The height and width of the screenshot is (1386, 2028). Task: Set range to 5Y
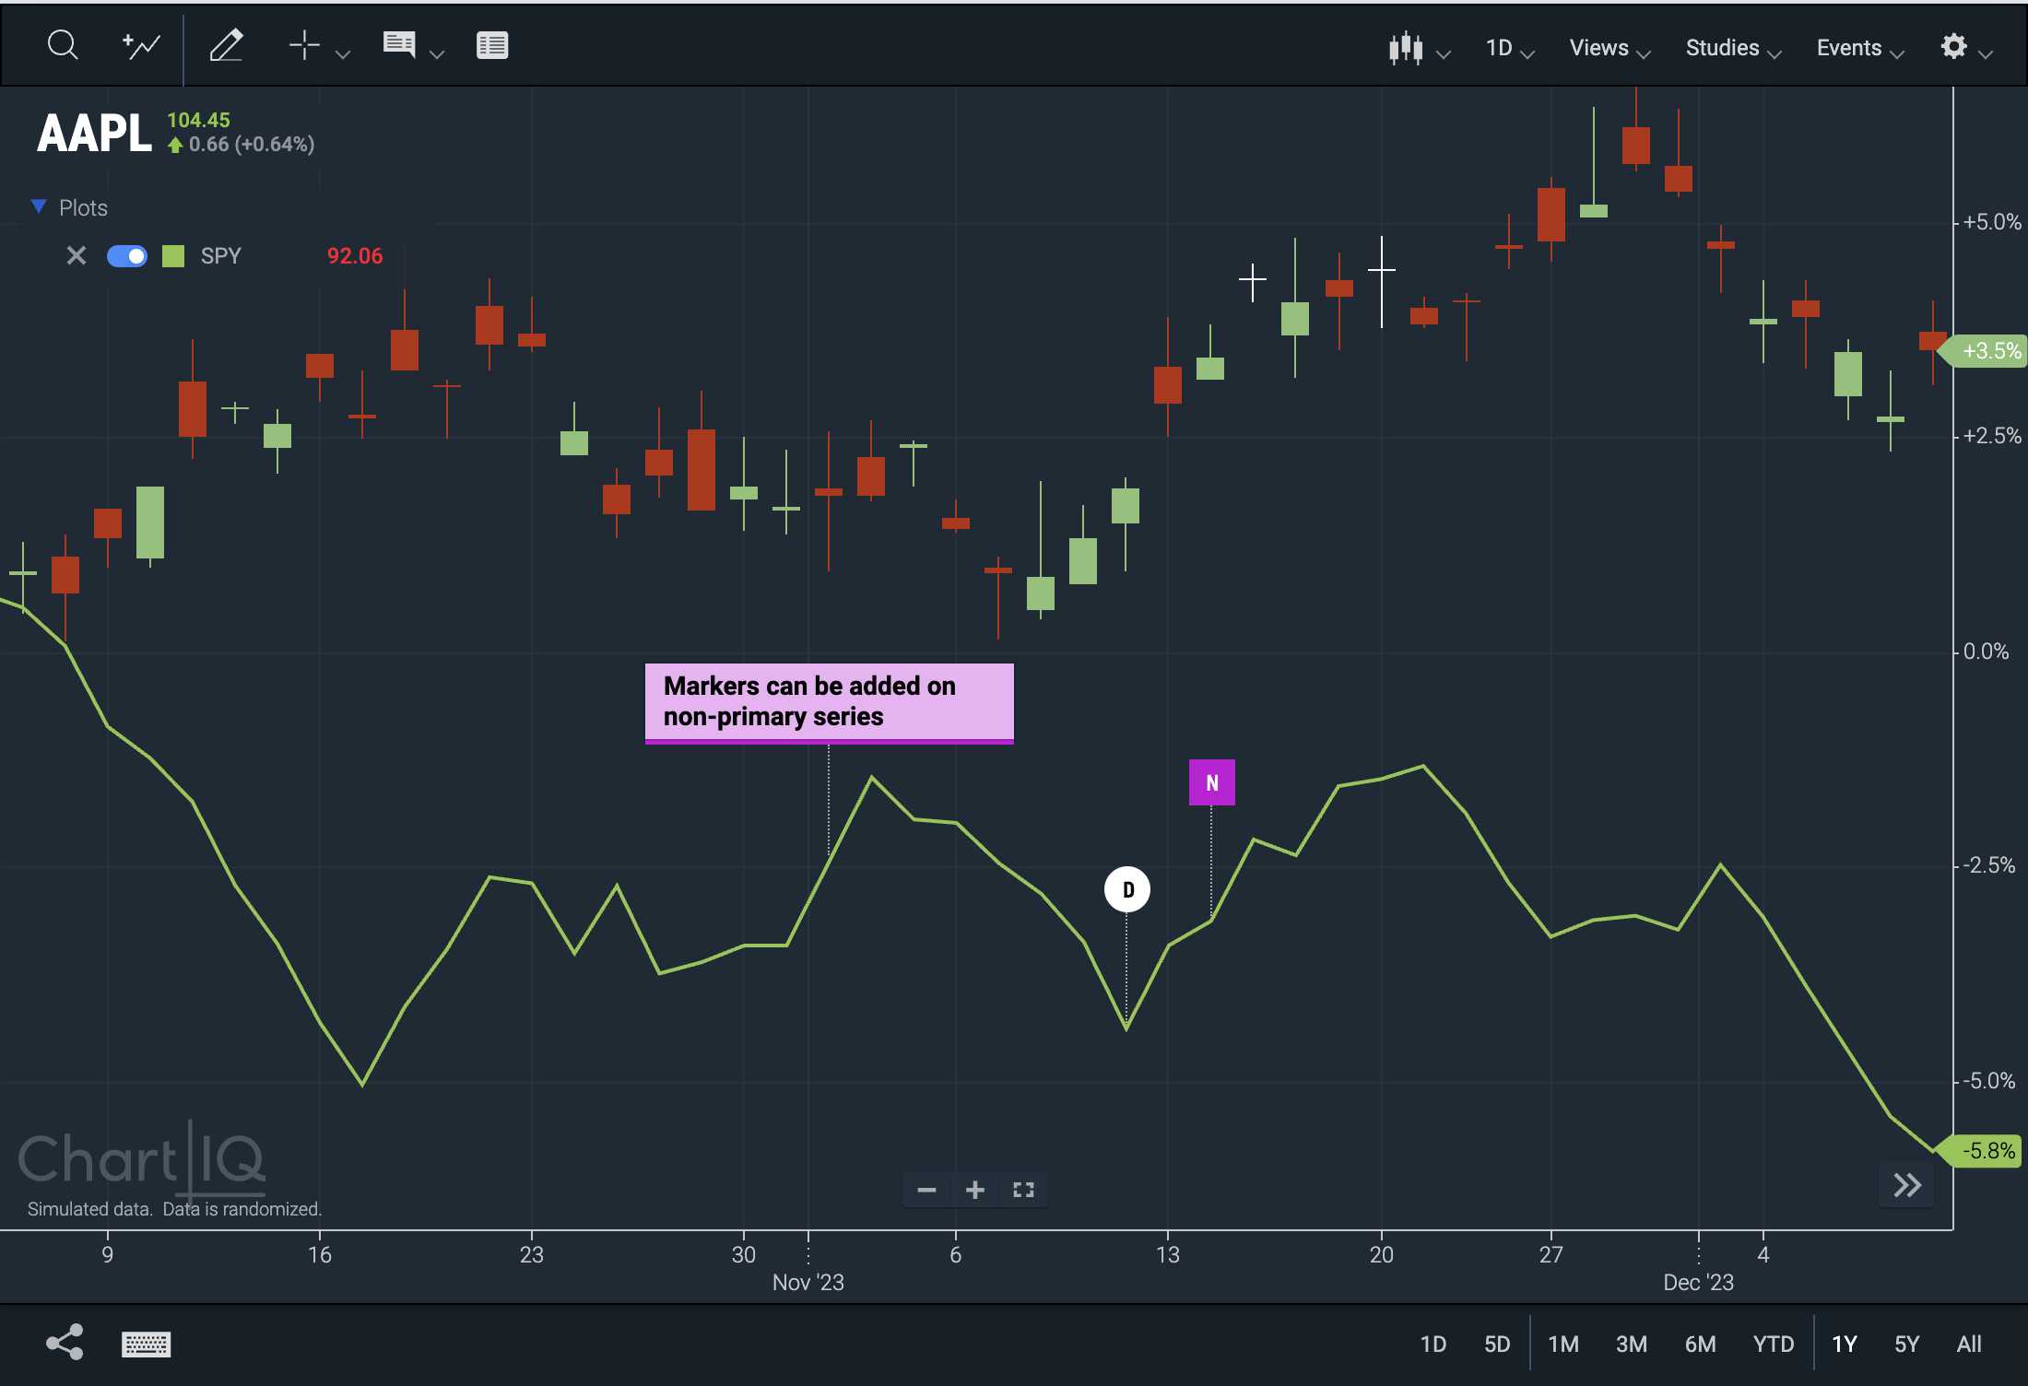click(1906, 1344)
